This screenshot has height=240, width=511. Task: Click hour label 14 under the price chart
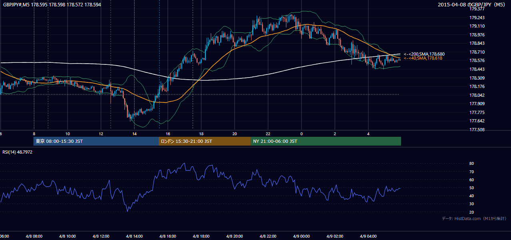point(135,134)
